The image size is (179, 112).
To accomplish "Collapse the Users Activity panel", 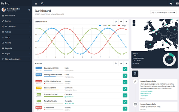I will pyautogui.click(x=121, y=22).
